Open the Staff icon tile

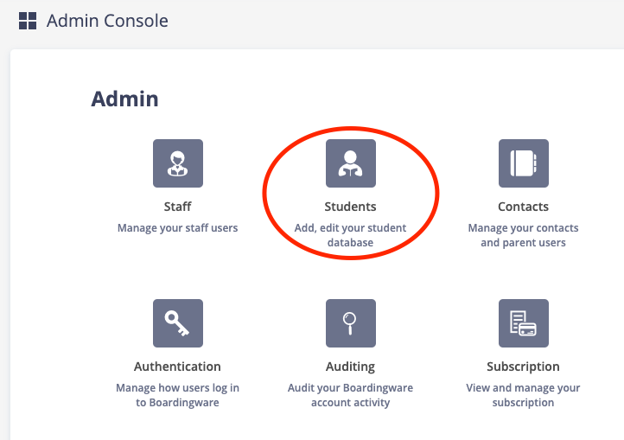[178, 163]
